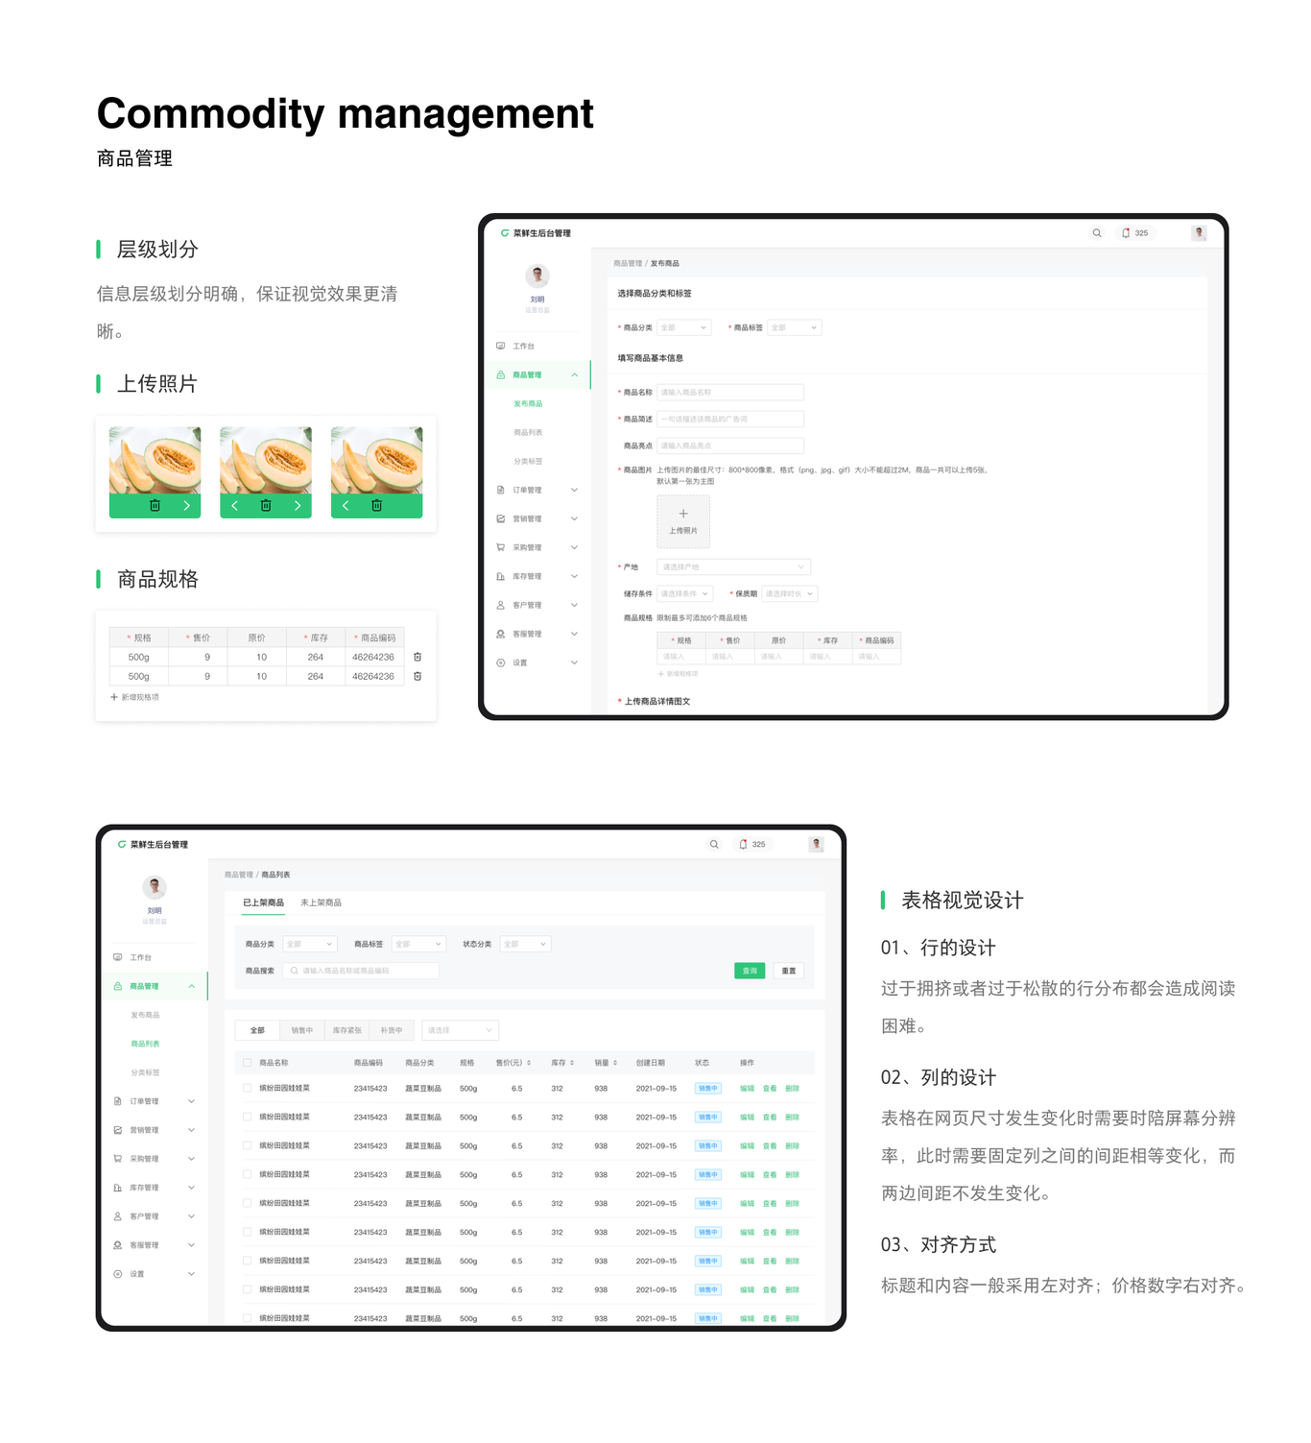Click the 重置 reset button
The height and width of the screenshot is (1443, 1311).
(x=789, y=971)
